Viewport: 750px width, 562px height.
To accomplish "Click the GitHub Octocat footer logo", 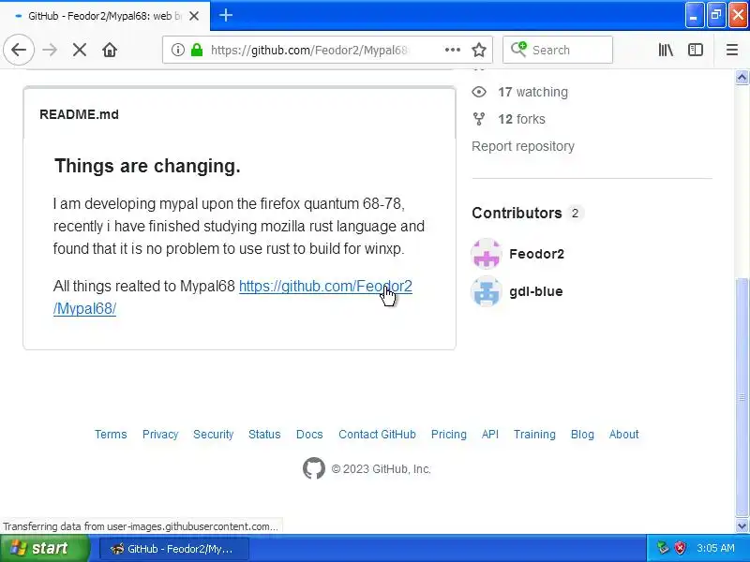I will (x=314, y=468).
